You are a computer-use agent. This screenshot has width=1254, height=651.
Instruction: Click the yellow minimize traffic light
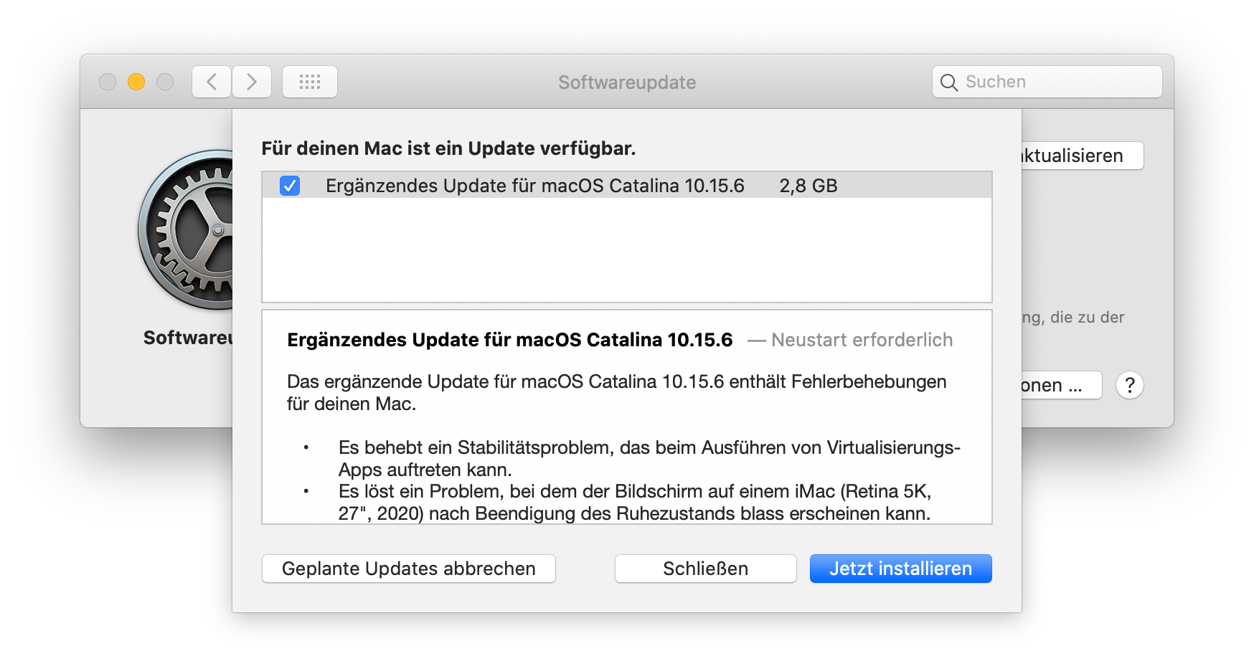pyautogui.click(x=136, y=82)
